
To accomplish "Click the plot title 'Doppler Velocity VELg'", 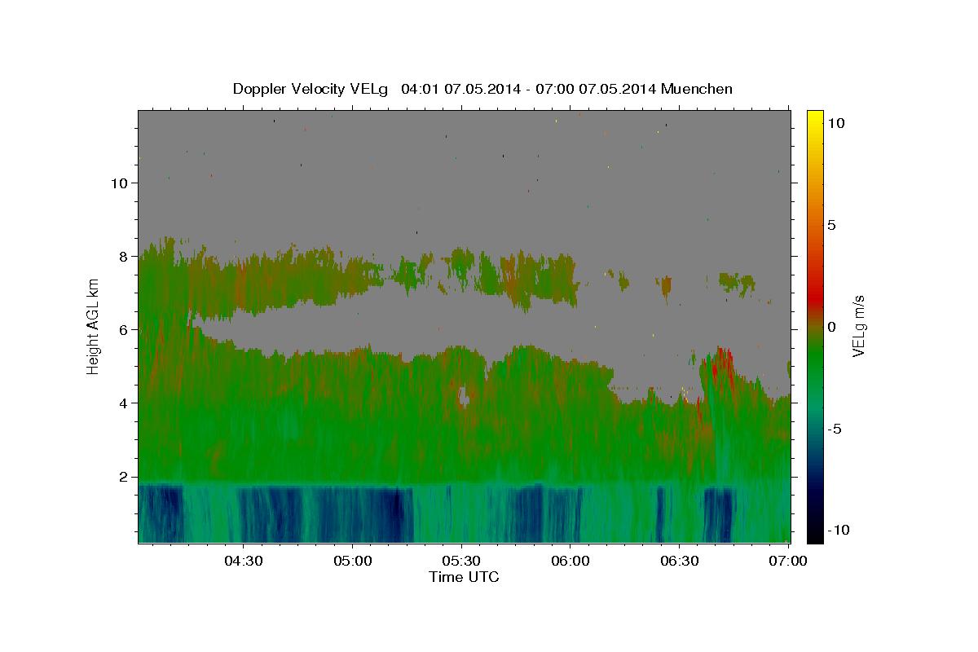I will pyautogui.click(x=311, y=89).
